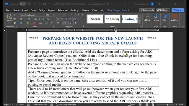Image resolution: width=189 pixels, height=106 pixels.
Task: Toggle Center paragraph alignment
Action: 62,19
